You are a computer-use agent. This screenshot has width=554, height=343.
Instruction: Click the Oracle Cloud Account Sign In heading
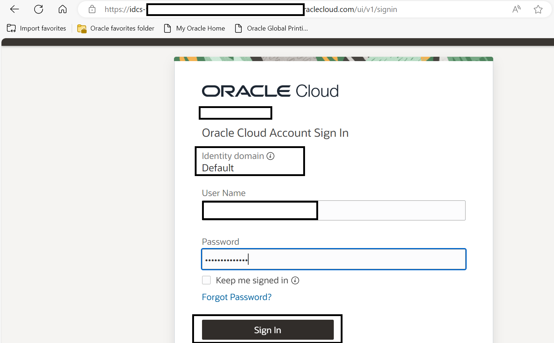pos(275,133)
